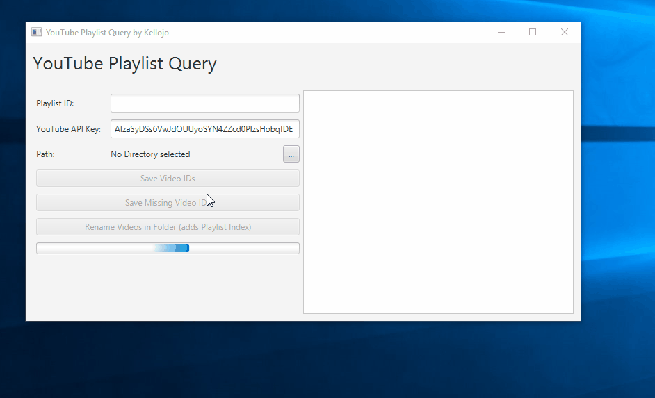The width and height of the screenshot is (655, 398).
Task: Click the 'YouTube Playlist Query' heading
Action: (x=124, y=64)
